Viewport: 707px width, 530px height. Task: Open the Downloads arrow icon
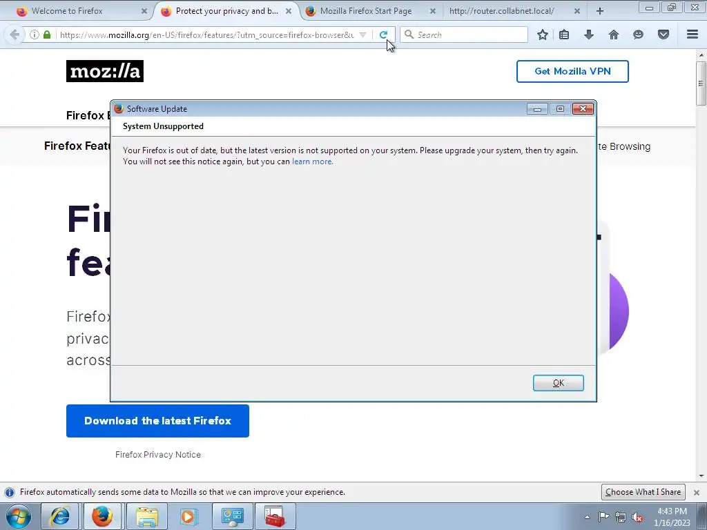click(x=589, y=35)
